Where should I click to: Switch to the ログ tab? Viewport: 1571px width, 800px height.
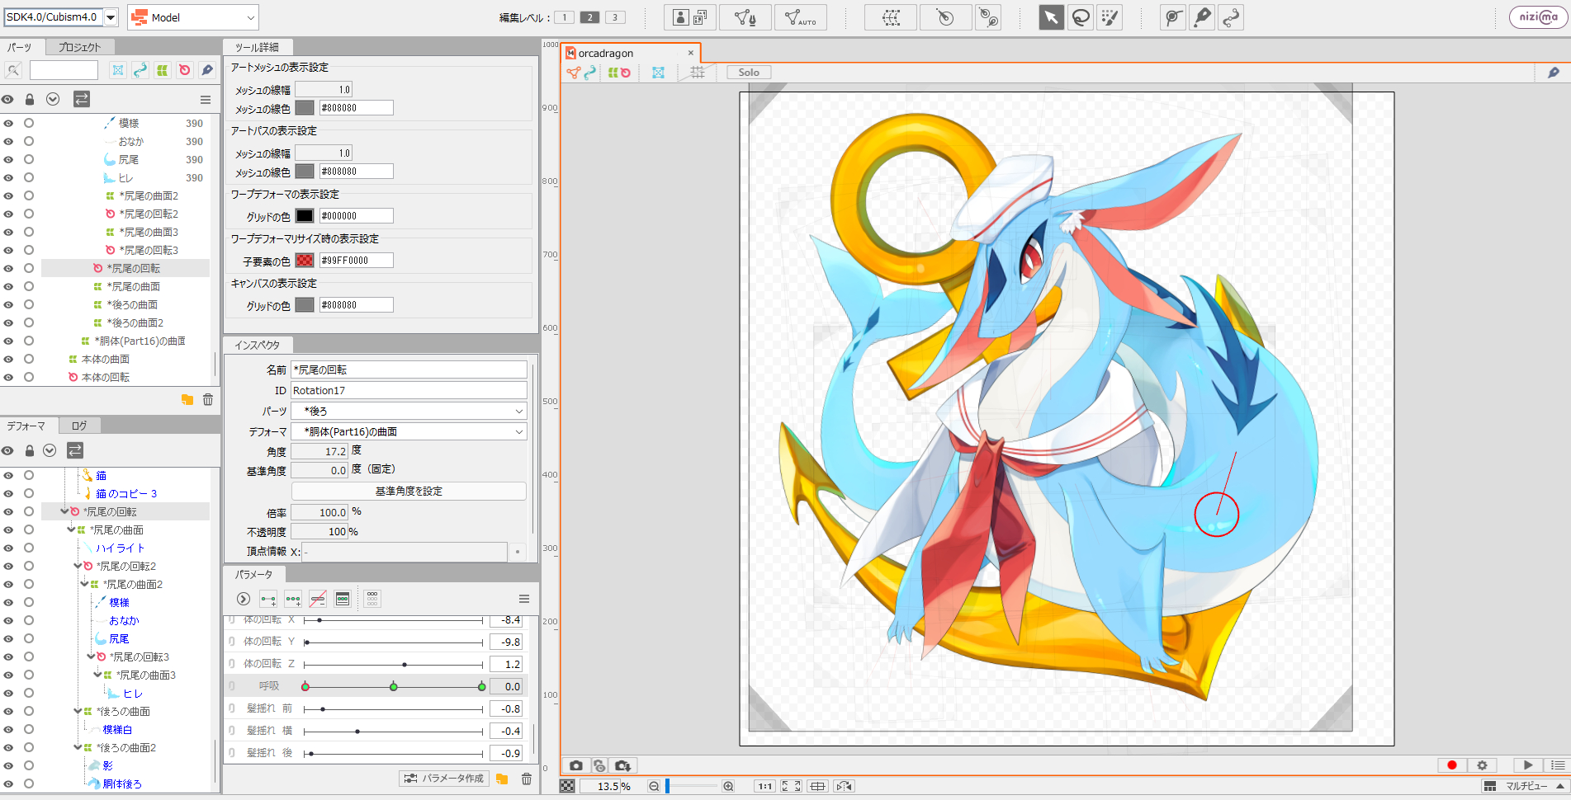(x=79, y=426)
